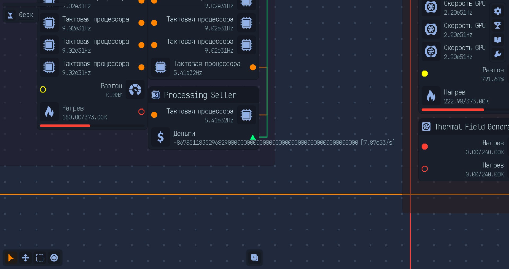The width and height of the screenshot is (509, 269).
Task: Select the four-arrow move tool
Action: coord(25,258)
